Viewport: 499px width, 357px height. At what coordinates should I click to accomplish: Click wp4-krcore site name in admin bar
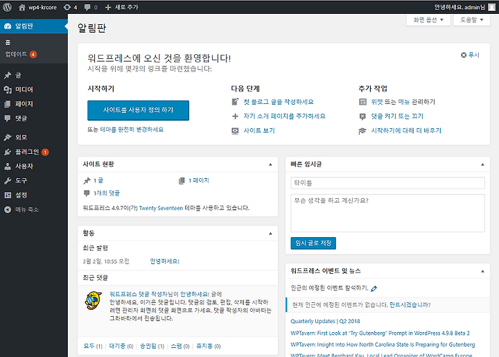pyautogui.click(x=43, y=7)
